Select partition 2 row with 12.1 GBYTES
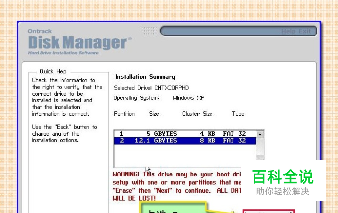 pos(185,141)
